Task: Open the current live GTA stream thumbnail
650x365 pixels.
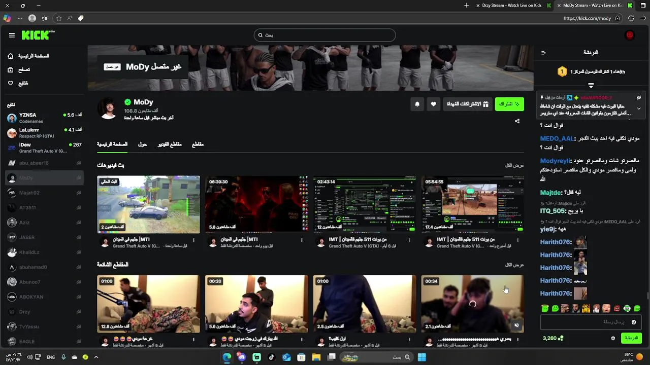Action: point(148,204)
